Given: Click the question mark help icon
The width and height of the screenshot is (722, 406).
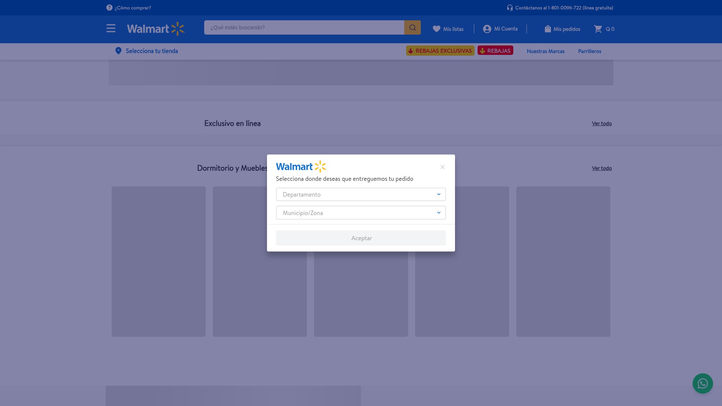Looking at the screenshot, I should tap(109, 8).
